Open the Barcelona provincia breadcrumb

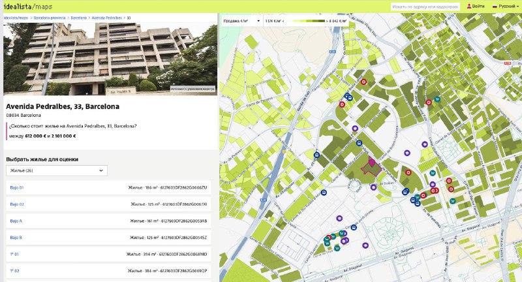click(50, 18)
